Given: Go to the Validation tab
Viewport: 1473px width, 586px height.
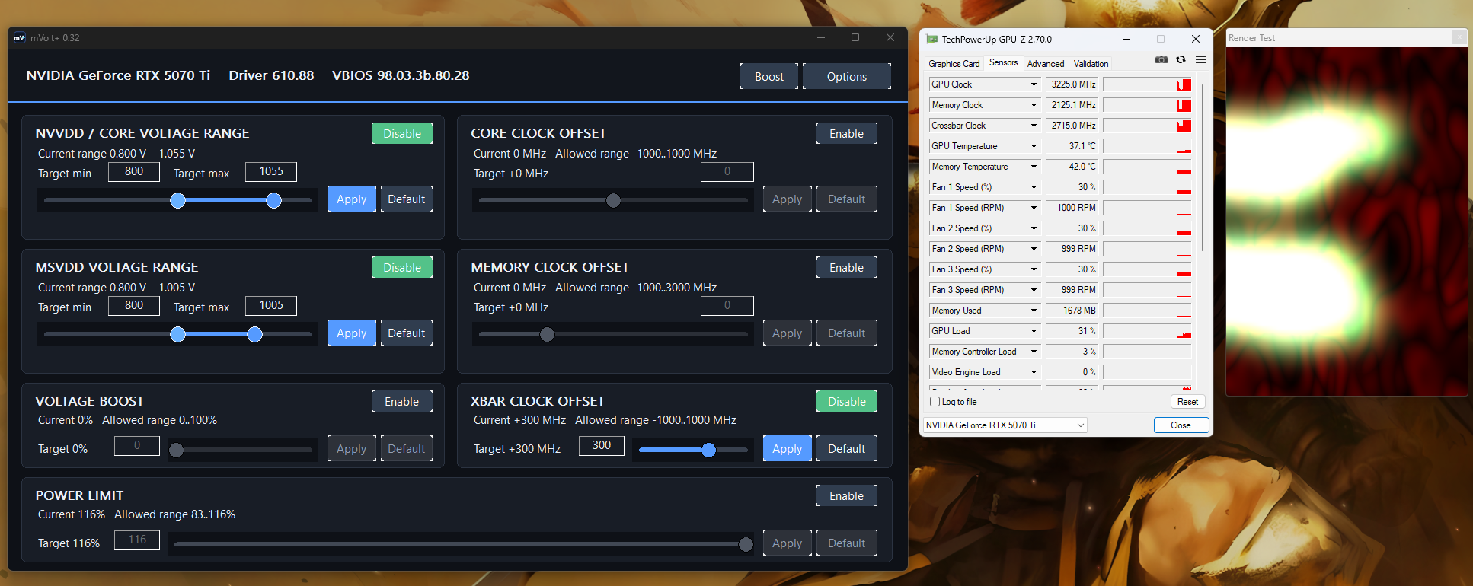Looking at the screenshot, I should (1091, 64).
